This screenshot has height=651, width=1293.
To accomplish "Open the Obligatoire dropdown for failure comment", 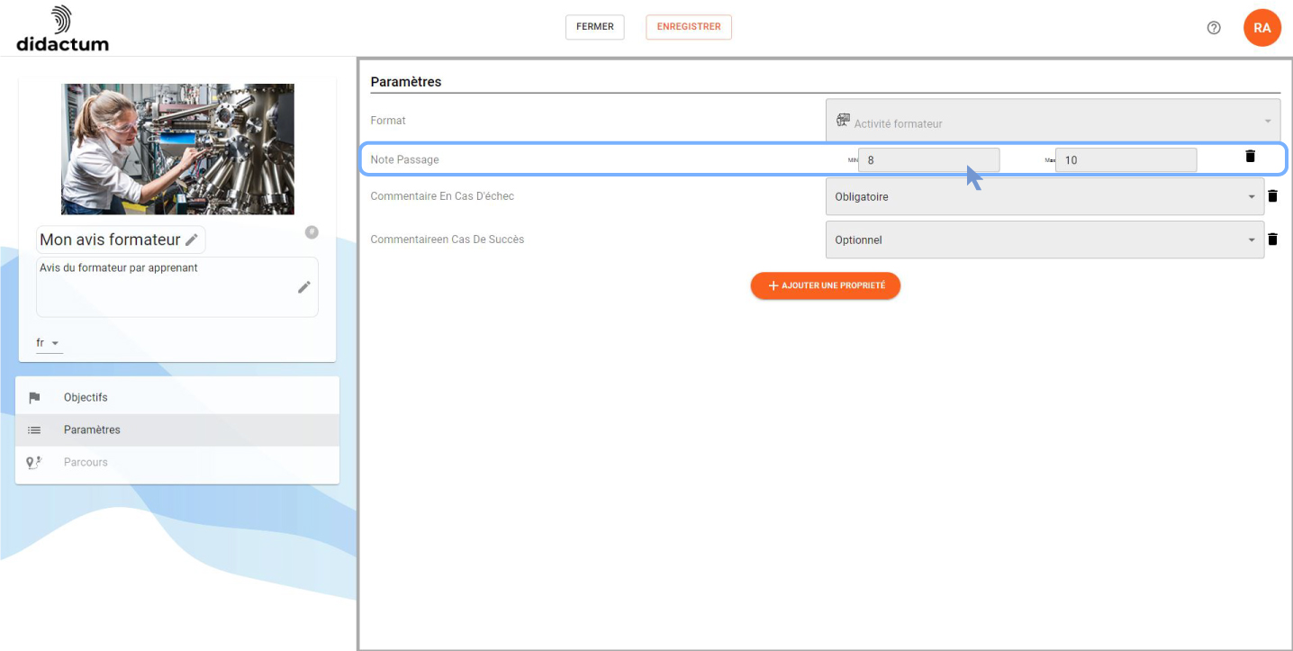I will pos(1044,196).
